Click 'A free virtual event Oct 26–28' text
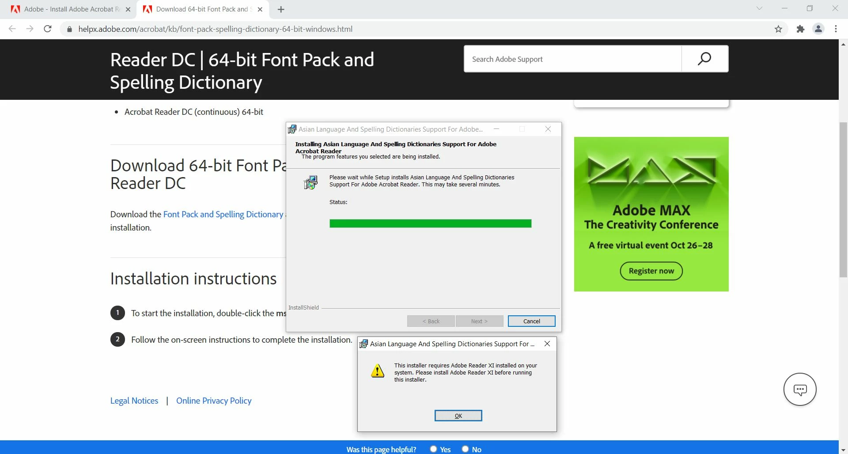The height and width of the screenshot is (454, 848). click(x=651, y=245)
